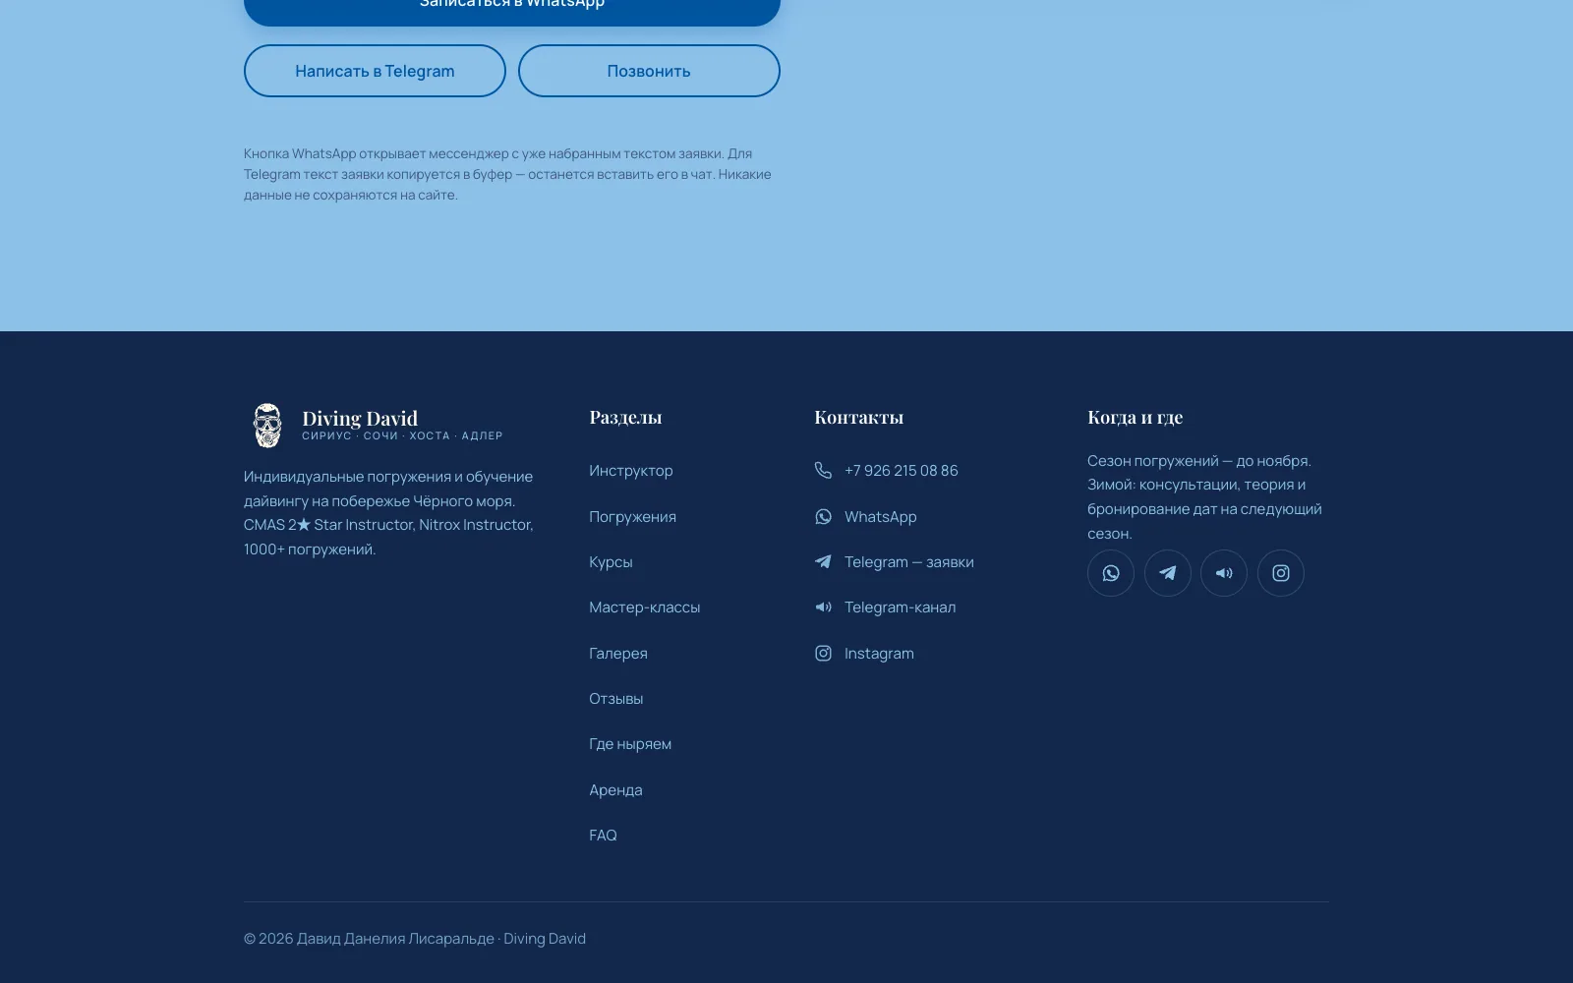The width and height of the screenshot is (1573, 983).
Task: Call the +7 926 215 08 86 link
Action: [x=902, y=471]
